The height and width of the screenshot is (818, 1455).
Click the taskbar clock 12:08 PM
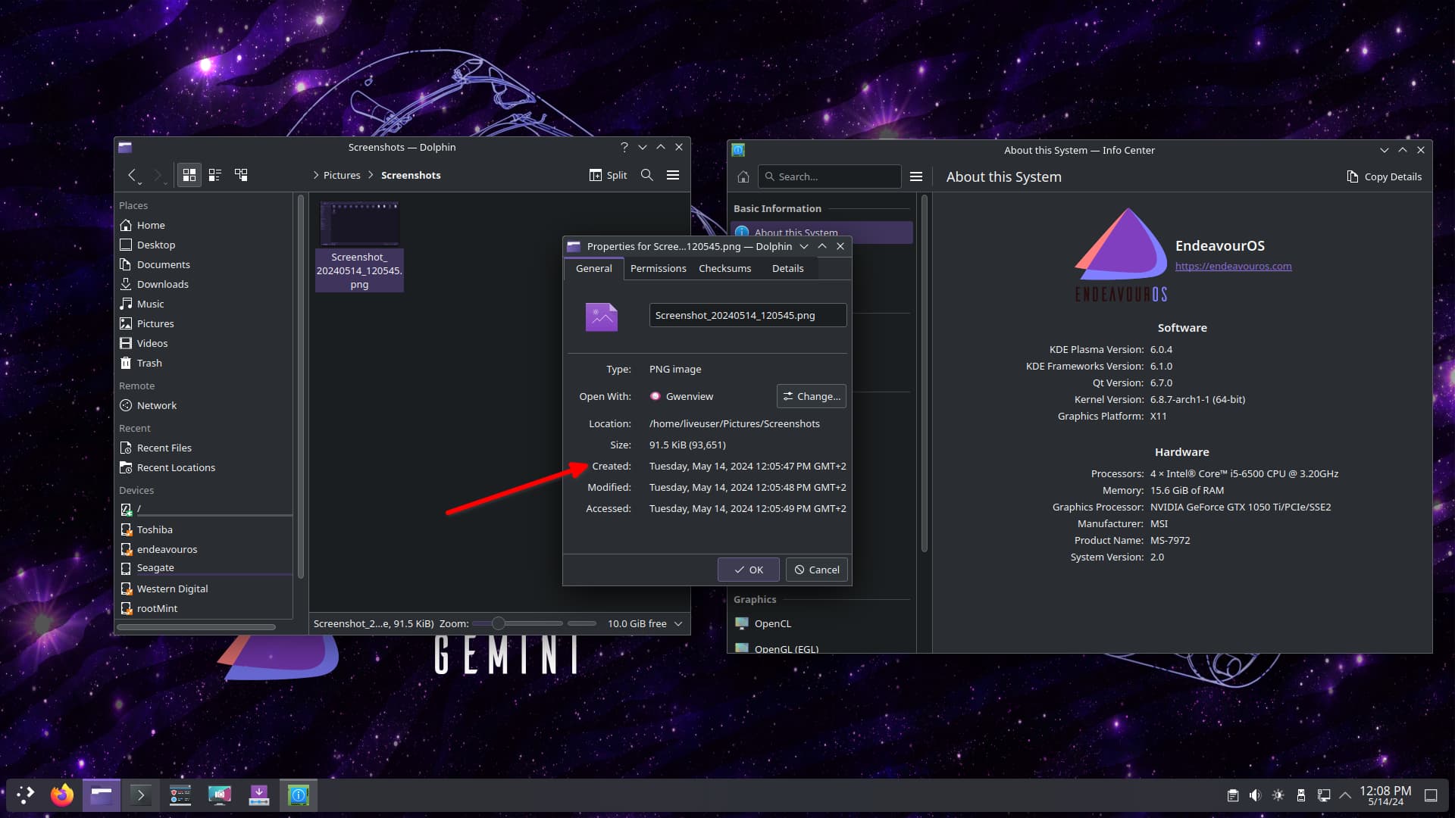coord(1385,795)
